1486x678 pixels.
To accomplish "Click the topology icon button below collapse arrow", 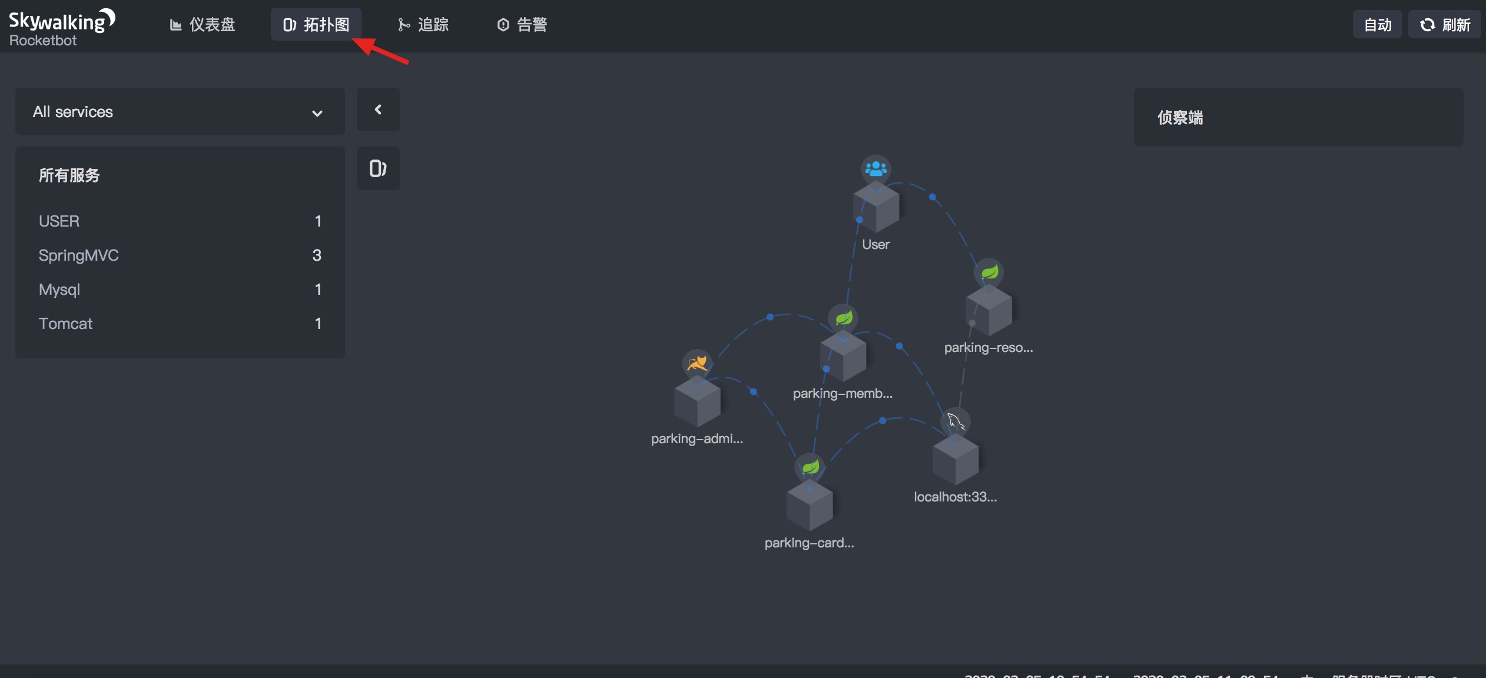I will 378,168.
